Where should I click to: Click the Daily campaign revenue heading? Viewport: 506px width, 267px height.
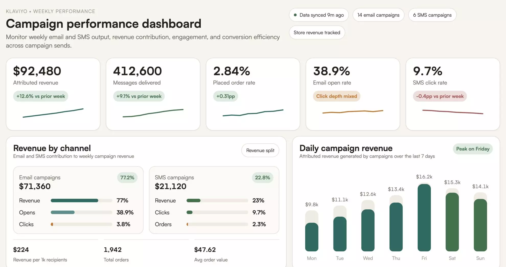coord(346,148)
